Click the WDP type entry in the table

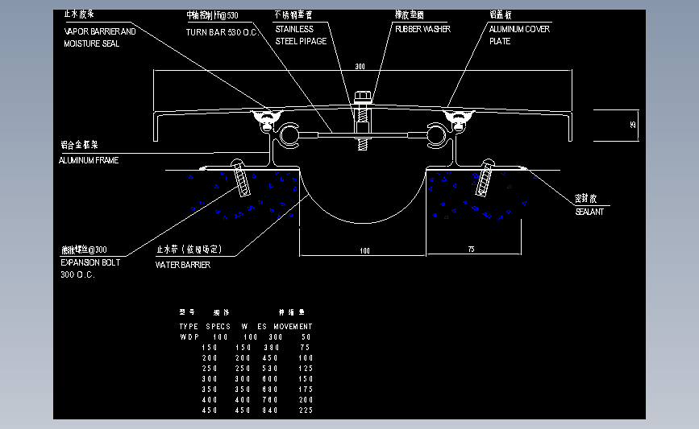pos(189,337)
